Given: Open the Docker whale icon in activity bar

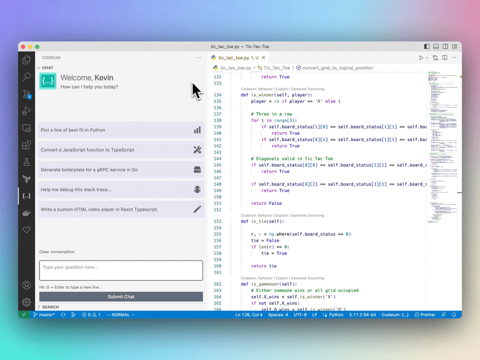Looking at the screenshot, I should click(26, 213).
